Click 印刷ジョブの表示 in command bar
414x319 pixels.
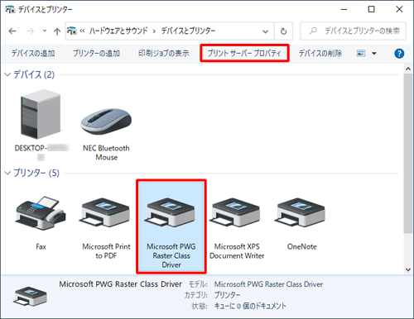(164, 54)
